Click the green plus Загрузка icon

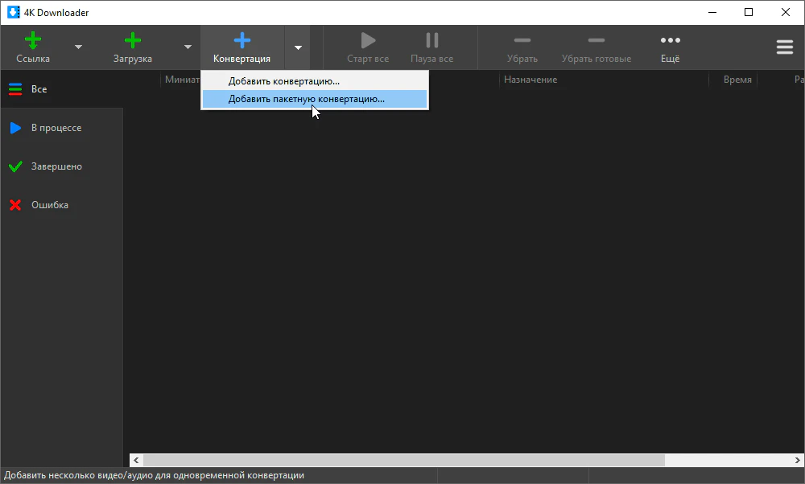pyautogui.click(x=132, y=41)
